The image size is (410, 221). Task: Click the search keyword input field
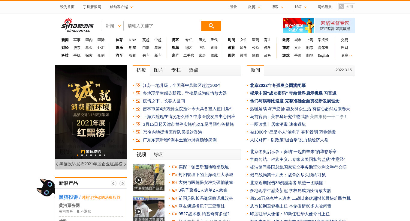(x=162, y=26)
